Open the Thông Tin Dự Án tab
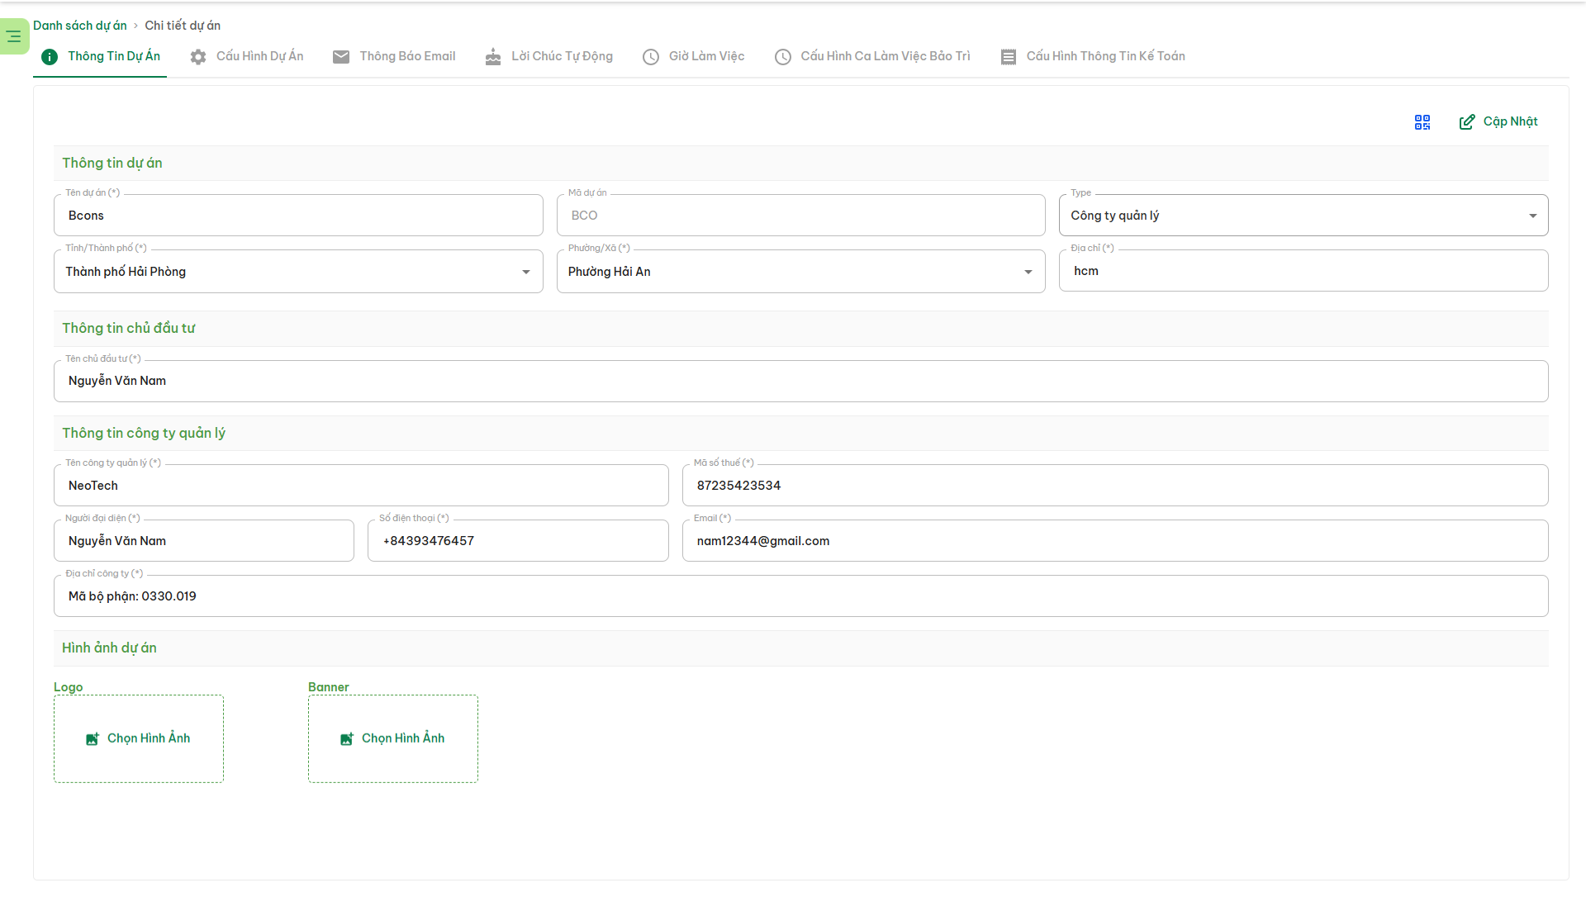The height and width of the screenshot is (897, 1586). click(113, 56)
